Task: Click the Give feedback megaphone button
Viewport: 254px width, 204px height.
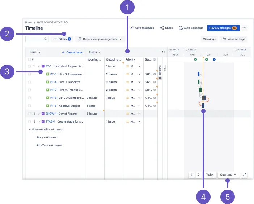Action: pos(142,28)
